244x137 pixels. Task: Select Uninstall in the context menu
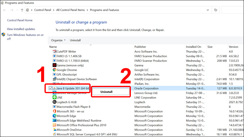pyautogui.click(x=111, y=92)
